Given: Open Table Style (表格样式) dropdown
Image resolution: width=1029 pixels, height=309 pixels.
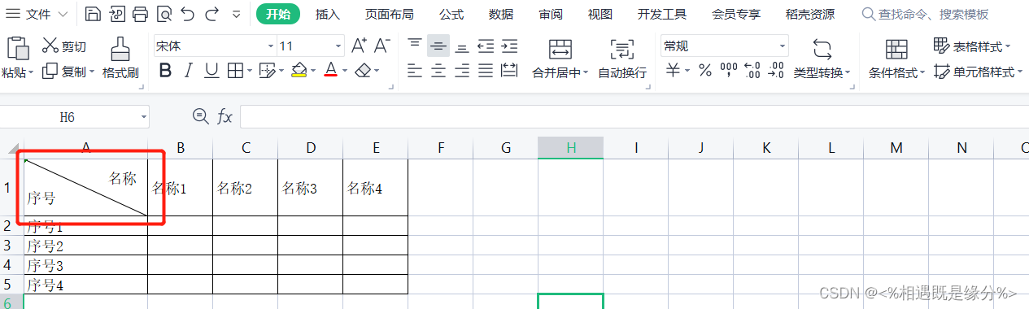Looking at the screenshot, I should click(x=972, y=46).
